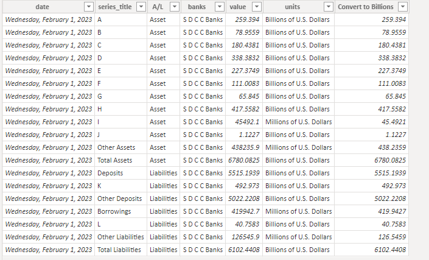
Task: Click the value cell 338.3832
Action: [244, 58]
